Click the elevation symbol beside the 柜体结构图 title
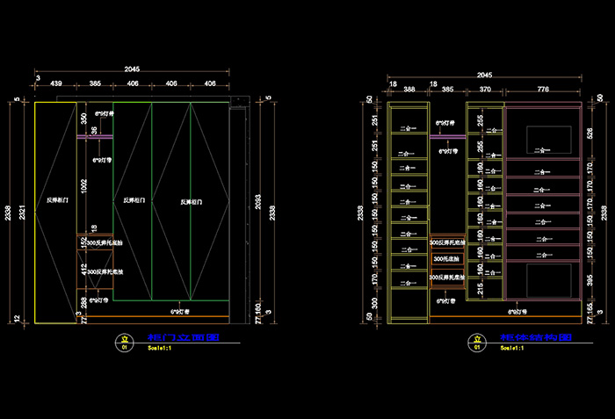615x419 pixels. [x=476, y=341]
